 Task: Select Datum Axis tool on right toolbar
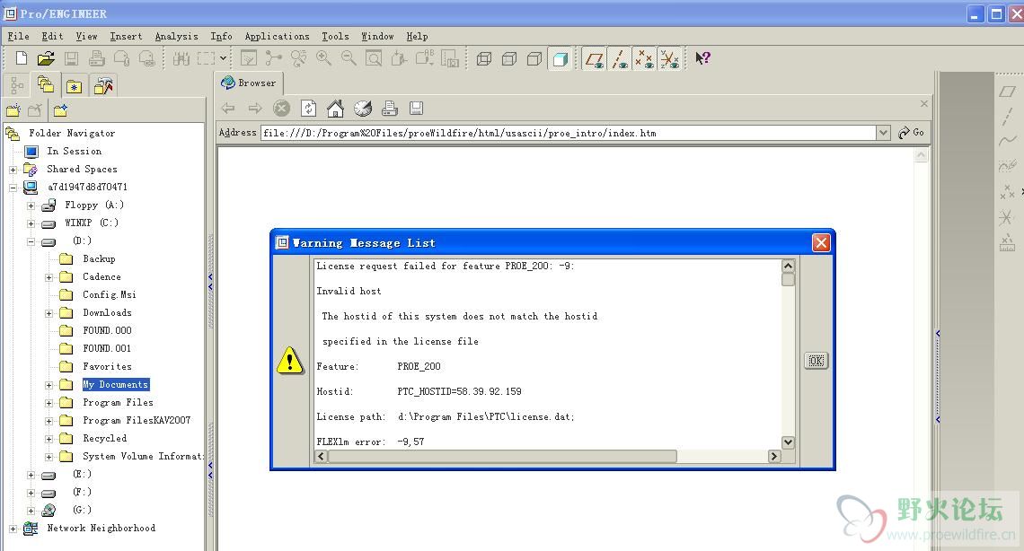click(1007, 117)
